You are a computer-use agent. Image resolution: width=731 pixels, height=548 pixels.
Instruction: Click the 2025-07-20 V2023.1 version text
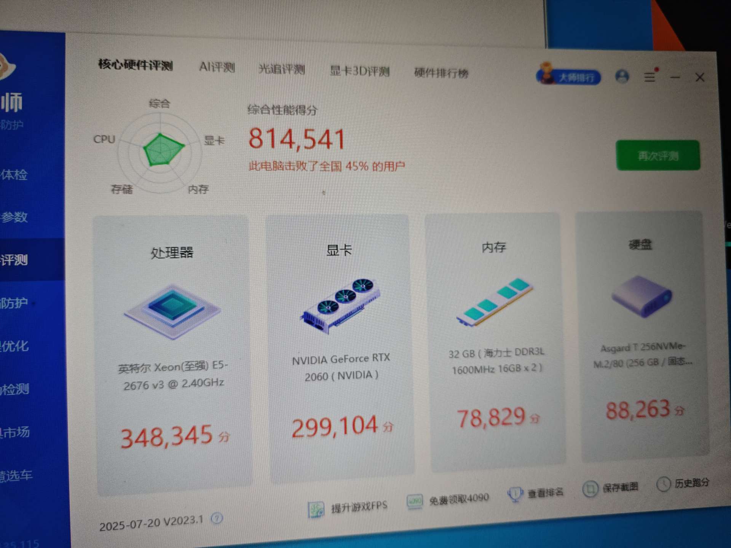tap(151, 523)
